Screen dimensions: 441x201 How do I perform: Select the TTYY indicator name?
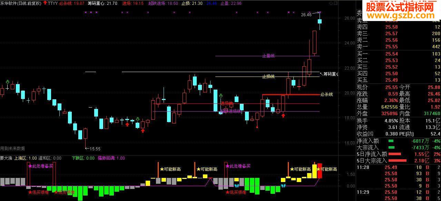(x=53, y=3)
